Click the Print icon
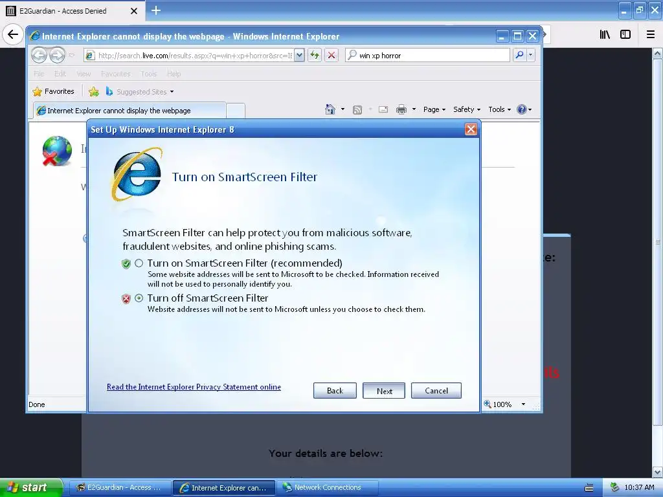 [401, 110]
